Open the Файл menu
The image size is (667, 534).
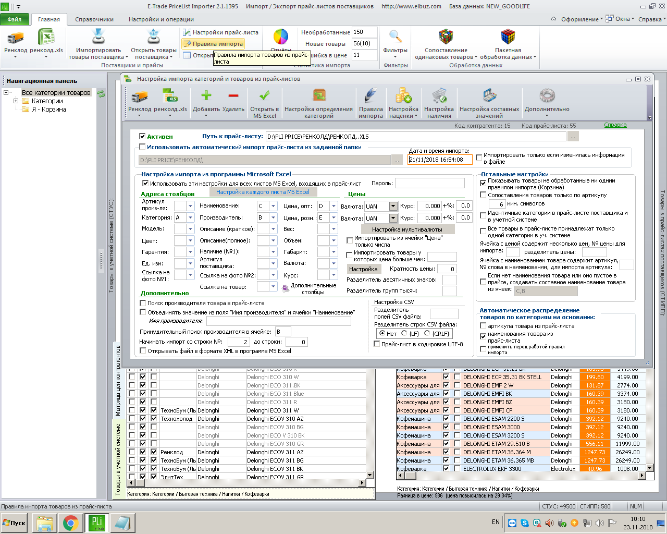coord(15,19)
